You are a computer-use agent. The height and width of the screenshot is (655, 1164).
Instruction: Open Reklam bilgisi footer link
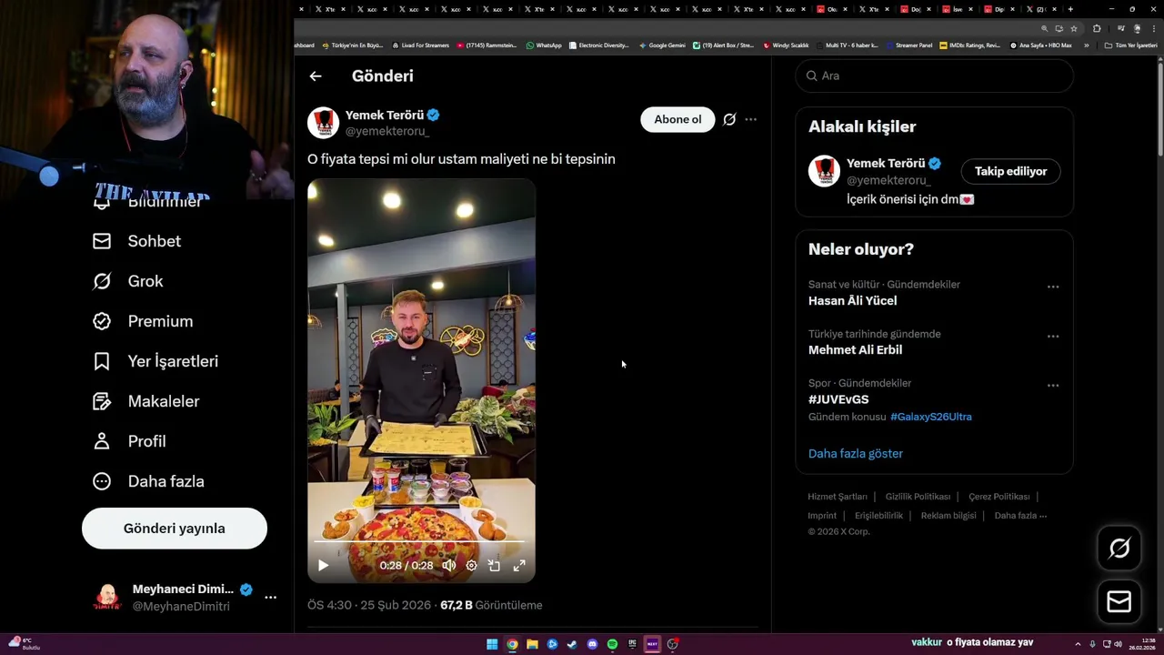click(x=948, y=516)
